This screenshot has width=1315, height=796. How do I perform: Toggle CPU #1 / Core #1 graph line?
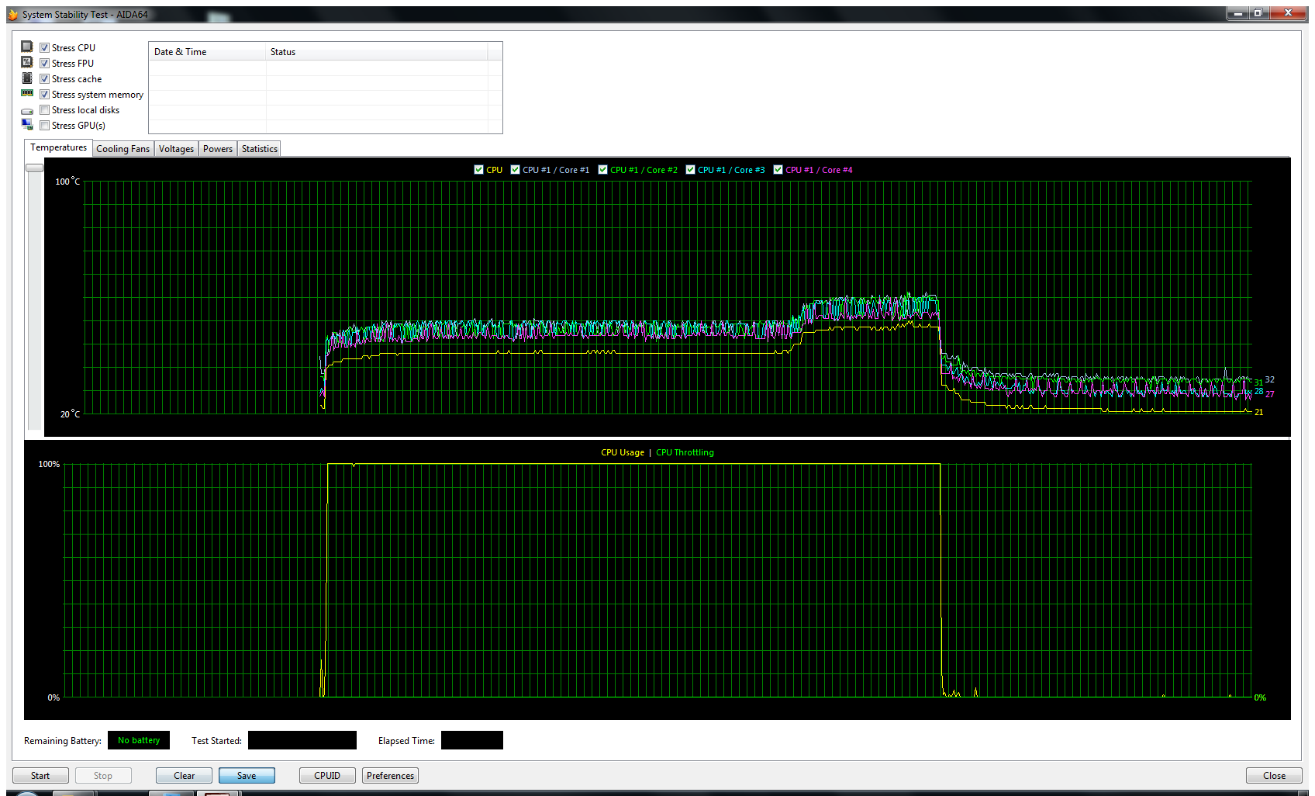point(515,170)
